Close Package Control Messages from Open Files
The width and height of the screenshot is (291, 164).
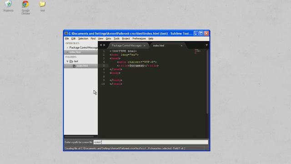67,48
